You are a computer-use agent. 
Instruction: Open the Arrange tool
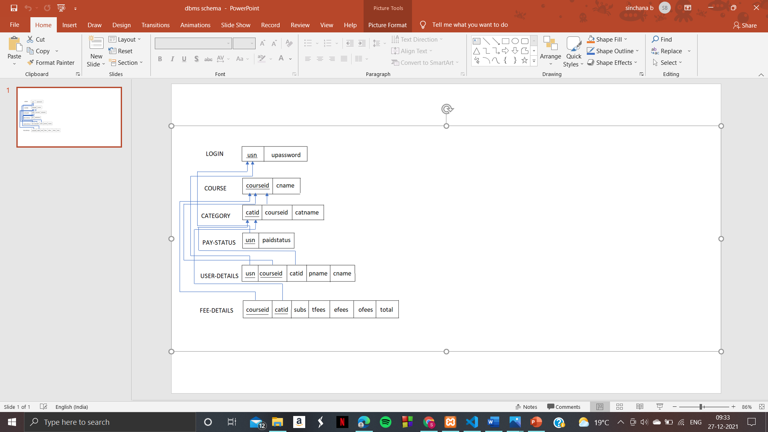[x=550, y=51]
